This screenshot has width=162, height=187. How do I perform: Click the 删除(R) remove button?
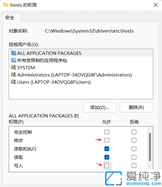pos(136,108)
